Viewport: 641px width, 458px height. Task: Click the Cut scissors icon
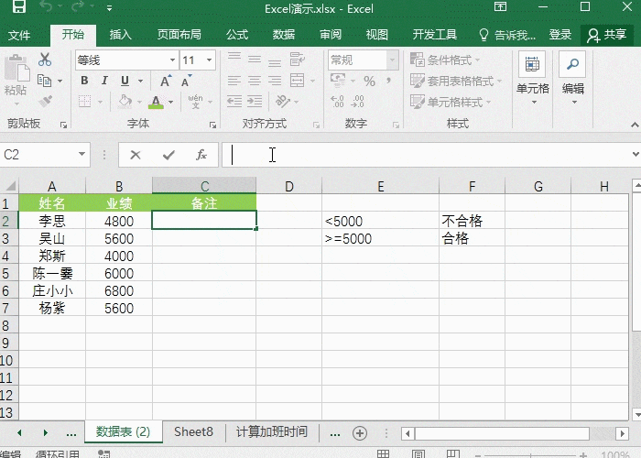click(x=45, y=60)
